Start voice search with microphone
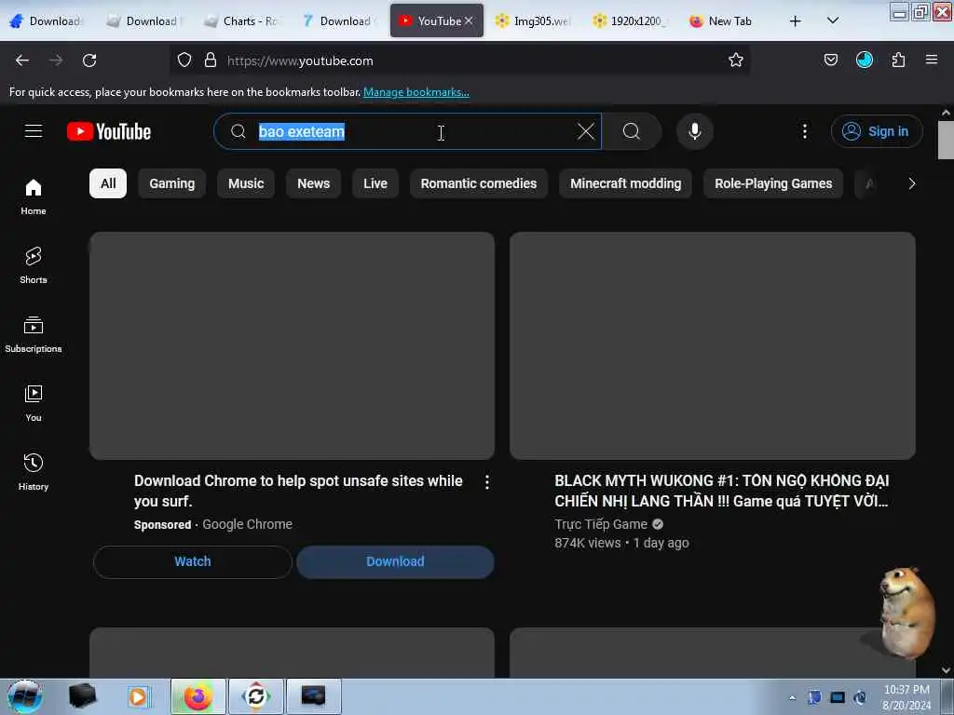This screenshot has width=954, height=715. point(695,131)
